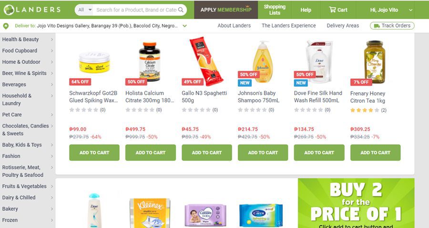Expand the delivery address dropdown arrow
This screenshot has width=429, height=228.
coord(184,26)
